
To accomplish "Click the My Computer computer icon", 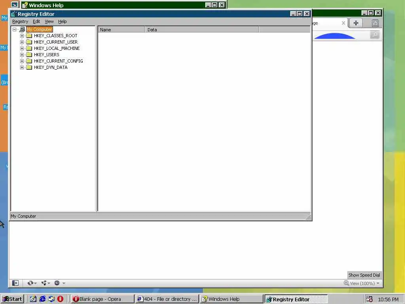I will [x=22, y=29].
